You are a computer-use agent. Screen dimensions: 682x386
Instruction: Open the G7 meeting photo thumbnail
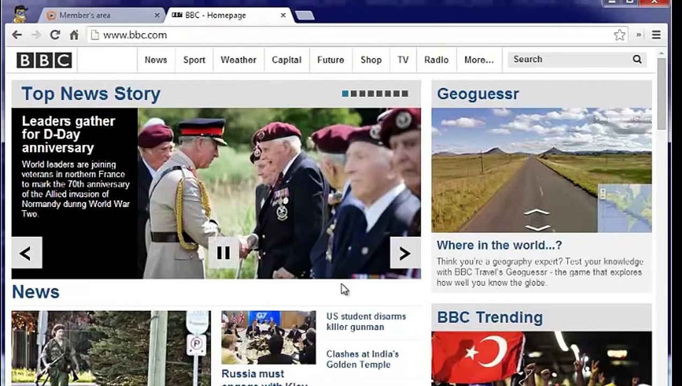(x=269, y=338)
